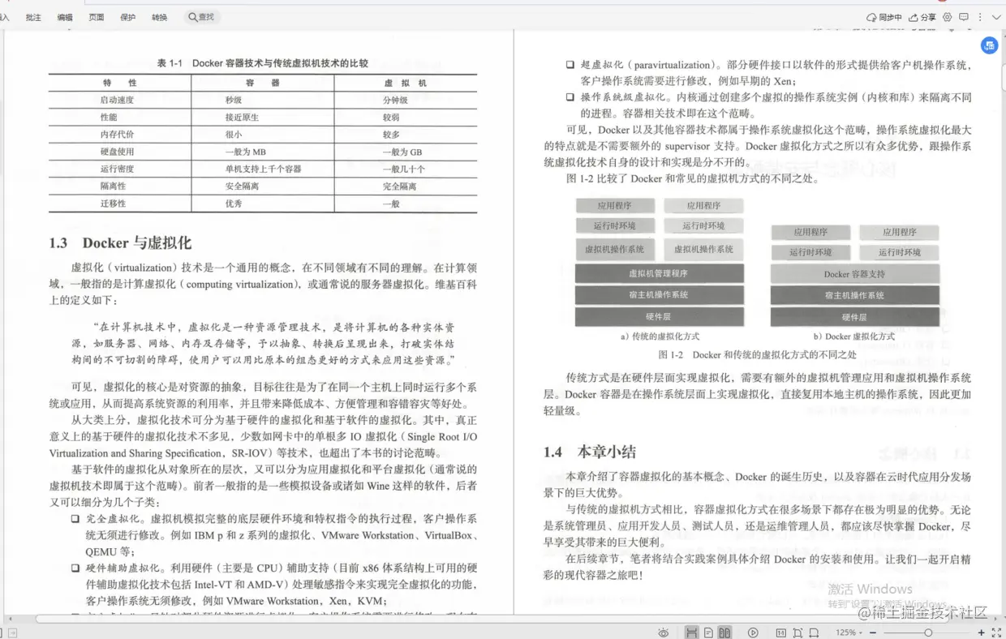
Task: Open the comment/feedback icon in the top bar
Action: pyautogui.click(x=964, y=17)
